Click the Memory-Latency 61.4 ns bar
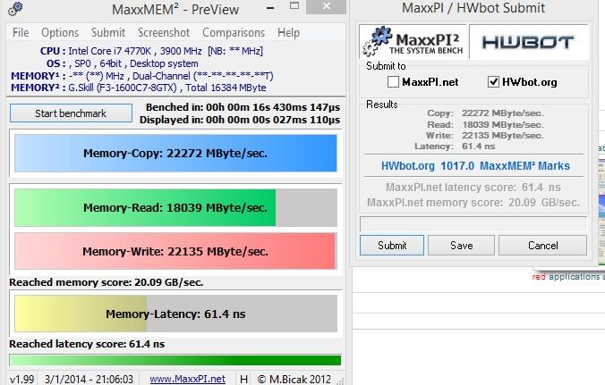Viewport: 605px width, 385px height. coord(175,314)
